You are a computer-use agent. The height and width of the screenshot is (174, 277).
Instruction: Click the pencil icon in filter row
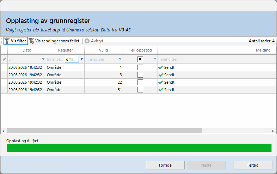click(x=4, y=59)
